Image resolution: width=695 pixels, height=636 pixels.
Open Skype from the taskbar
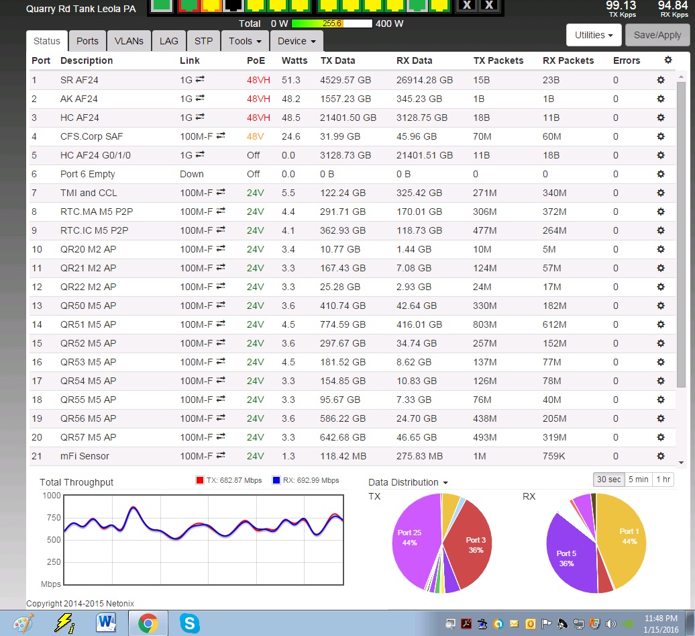point(190,623)
